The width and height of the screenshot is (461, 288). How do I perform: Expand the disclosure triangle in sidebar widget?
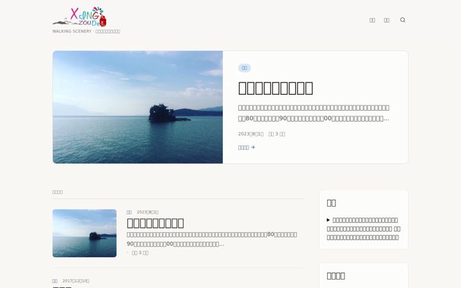(x=328, y=220)
